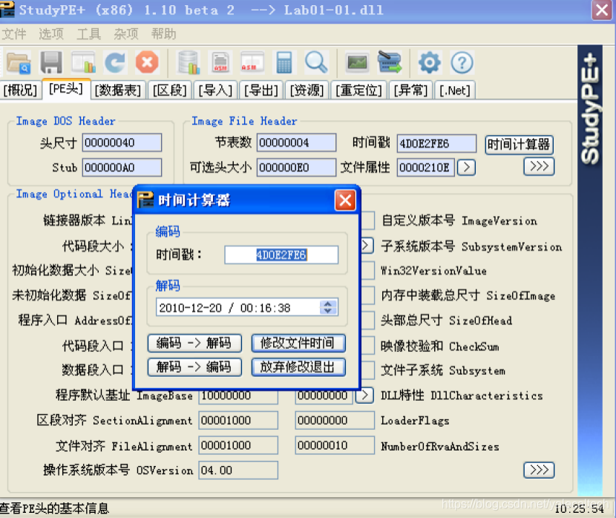This screenshot has height=518, width=616.
Task: Click arrow button beside 子系统版本号 SubsystemVersion
Action: coord(365,246)
